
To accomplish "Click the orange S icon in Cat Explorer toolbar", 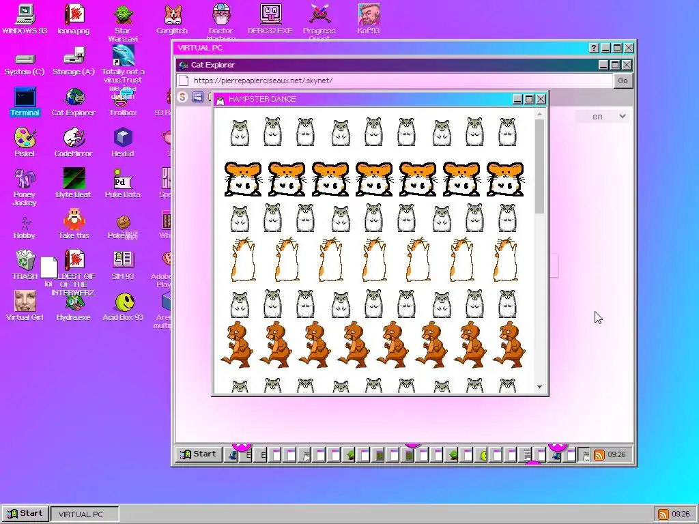I will pyautogui.click(x=182, y=97).
